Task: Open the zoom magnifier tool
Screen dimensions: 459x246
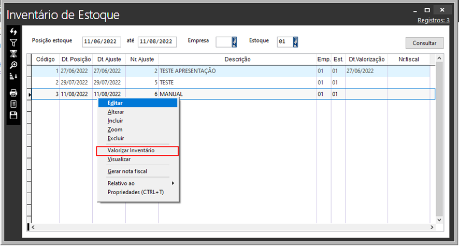Action: click(13, 65)
